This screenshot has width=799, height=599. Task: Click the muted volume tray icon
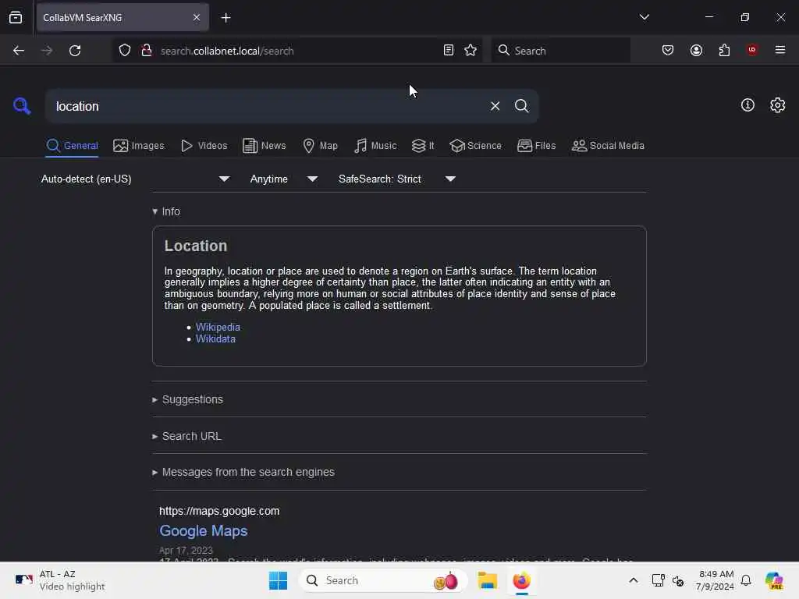pyautogui.click(x=678, y=580)
